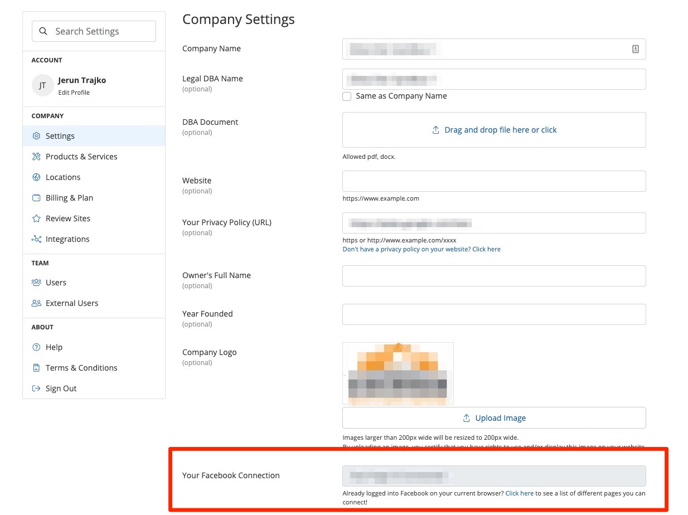Click the search magnifier icon

click(x=43, y=31)
